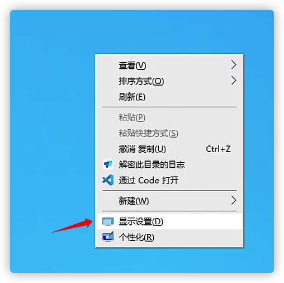Open 显示设置(D) display settings
This screenshot has height=283, width=284.
click(169, 221)
